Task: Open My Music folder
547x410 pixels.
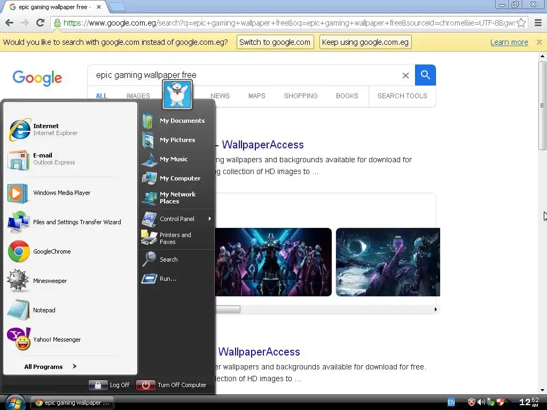Action: [177, 159]
